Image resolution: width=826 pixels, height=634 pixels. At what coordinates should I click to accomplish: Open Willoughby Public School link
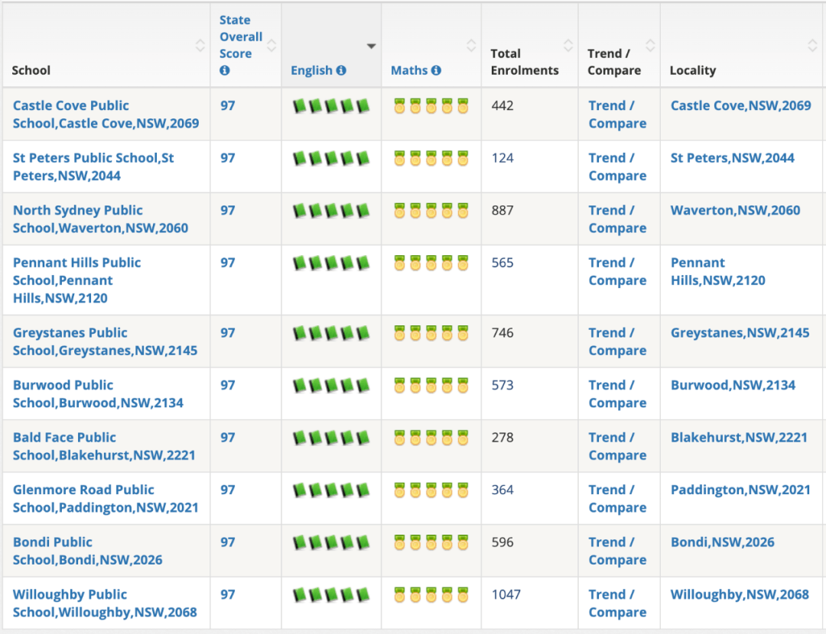click(105, 603)
